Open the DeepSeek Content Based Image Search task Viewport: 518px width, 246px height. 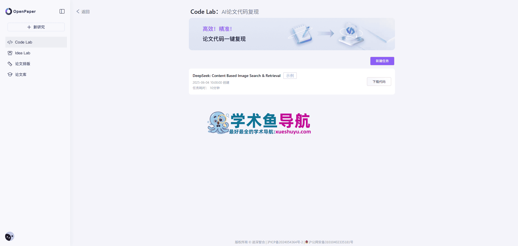click(237, 76)
